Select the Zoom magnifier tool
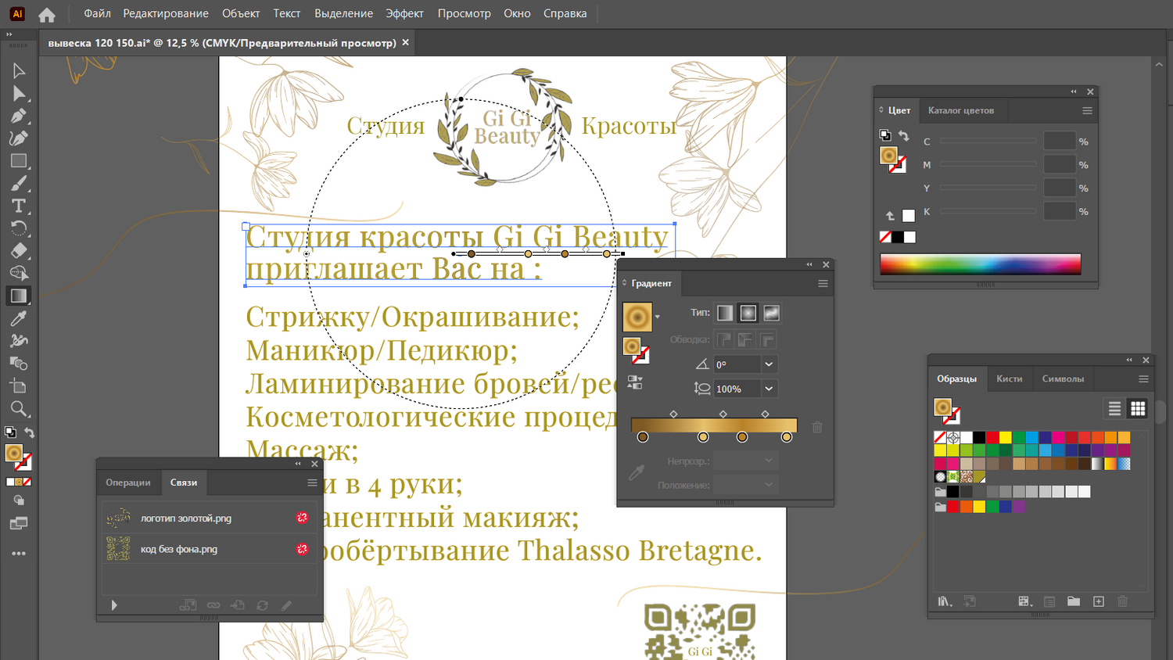Viewport: 1173px width, 660px height. (x=19, y=409)
